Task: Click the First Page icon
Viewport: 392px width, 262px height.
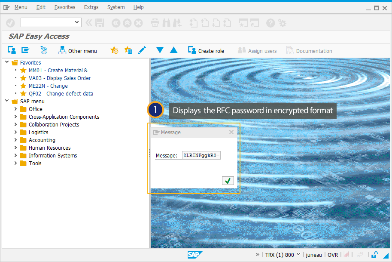Action: pos(194,23)
